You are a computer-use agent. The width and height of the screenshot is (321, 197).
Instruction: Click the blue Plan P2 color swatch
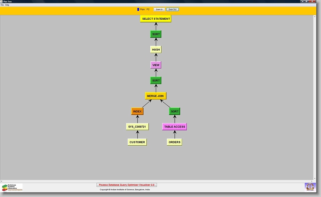click(138, 9)
